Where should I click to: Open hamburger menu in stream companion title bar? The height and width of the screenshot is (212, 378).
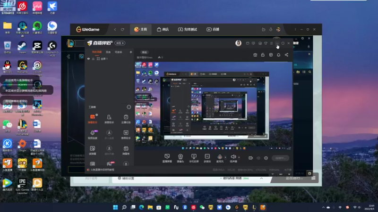pyautogui.click(x=271, y=43)
